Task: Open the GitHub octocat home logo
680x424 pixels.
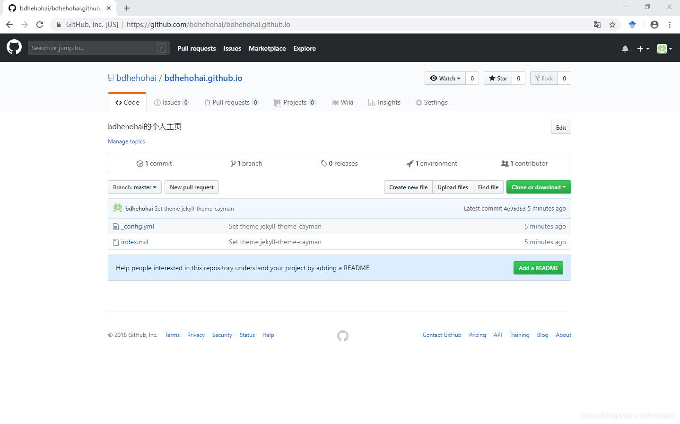Action: coord(14,47)
